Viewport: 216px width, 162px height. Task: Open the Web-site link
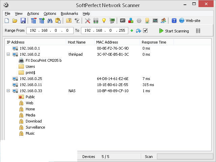tap(192, 21)
